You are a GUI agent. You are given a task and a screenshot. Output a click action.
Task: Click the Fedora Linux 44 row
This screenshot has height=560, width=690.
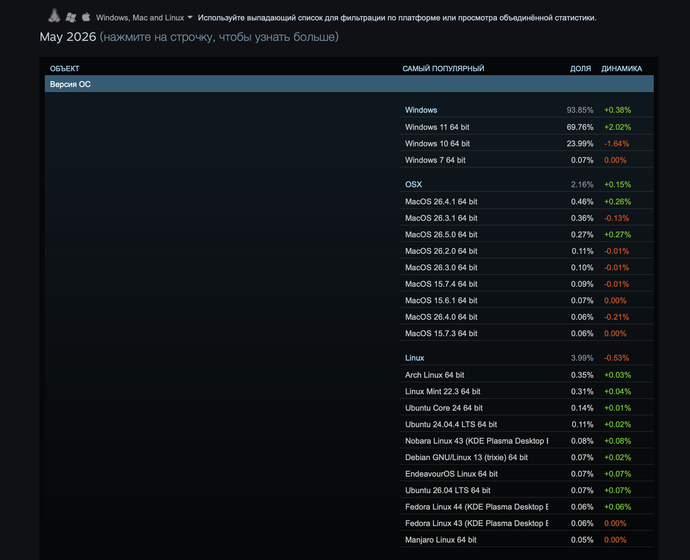tap(527, 507)
